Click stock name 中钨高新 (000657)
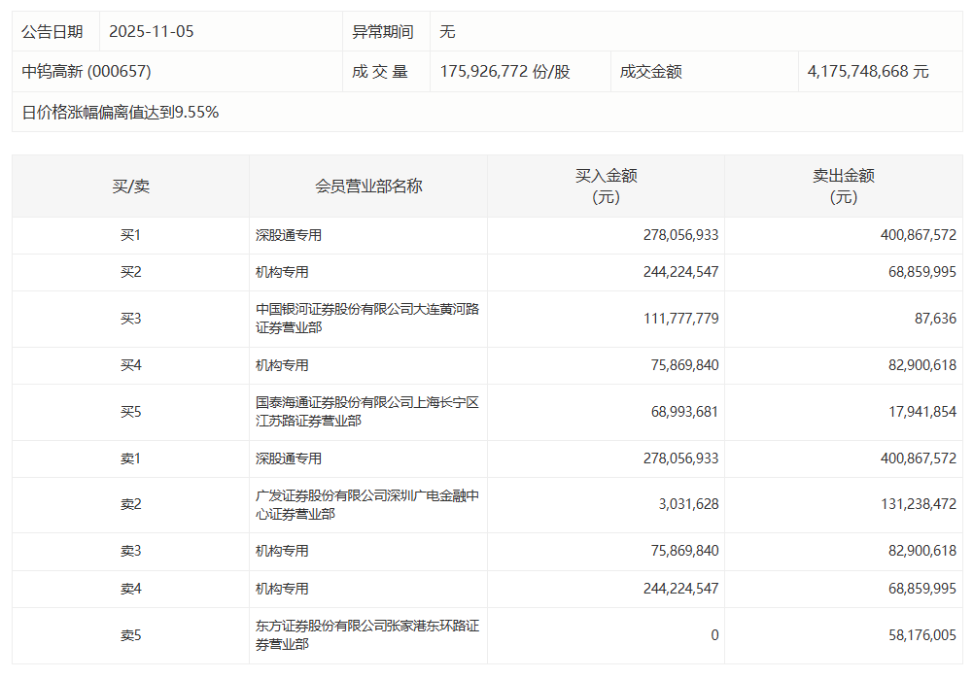Image resolution: width=973 pixels, height=679 pixels. click(87, 72)
